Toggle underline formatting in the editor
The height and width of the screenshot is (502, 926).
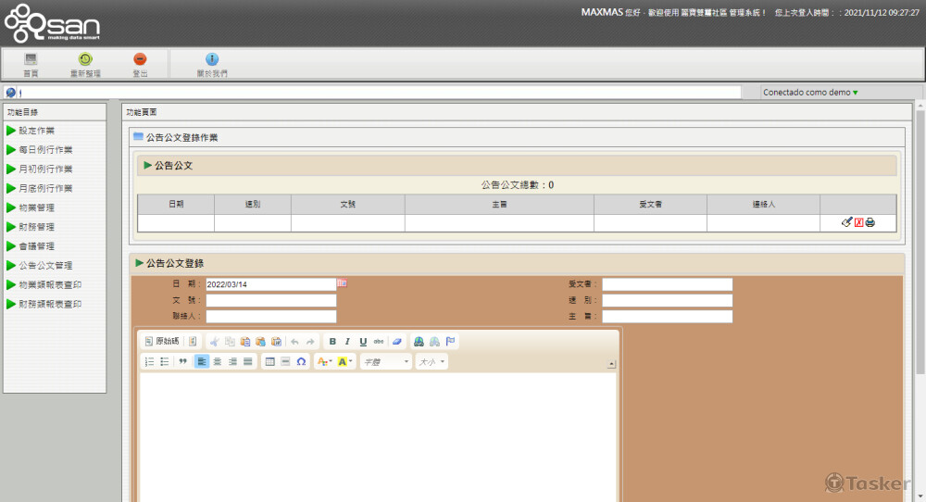click(x=363, y=342)
